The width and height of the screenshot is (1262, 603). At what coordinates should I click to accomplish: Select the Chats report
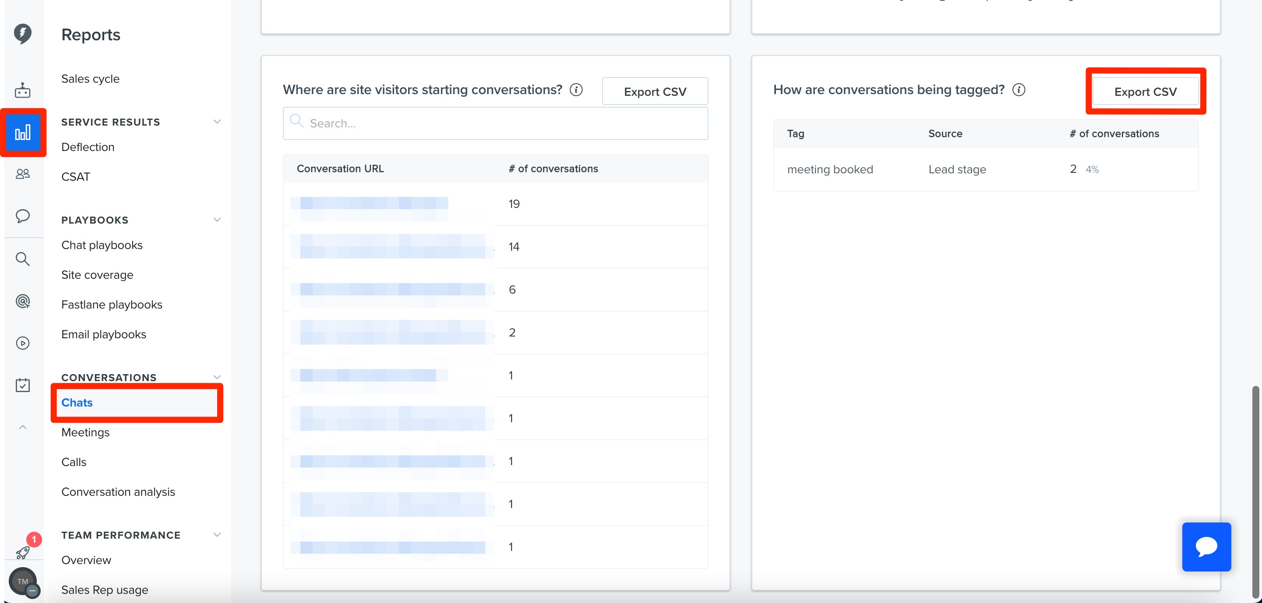click(x=137, y=403)
